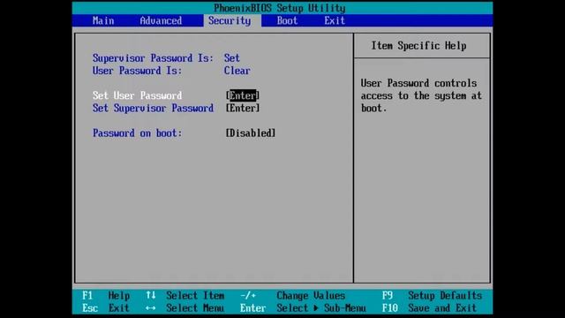Click the PhoenixBIOS Setup Utility title
This screenshot has width=565, height=318.
(x=280, y=8)
